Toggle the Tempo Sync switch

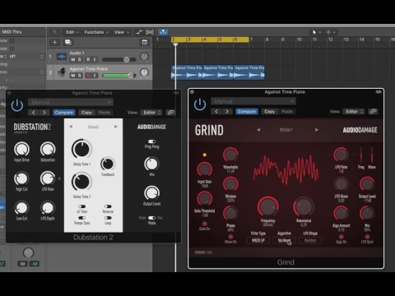[81, 218]
